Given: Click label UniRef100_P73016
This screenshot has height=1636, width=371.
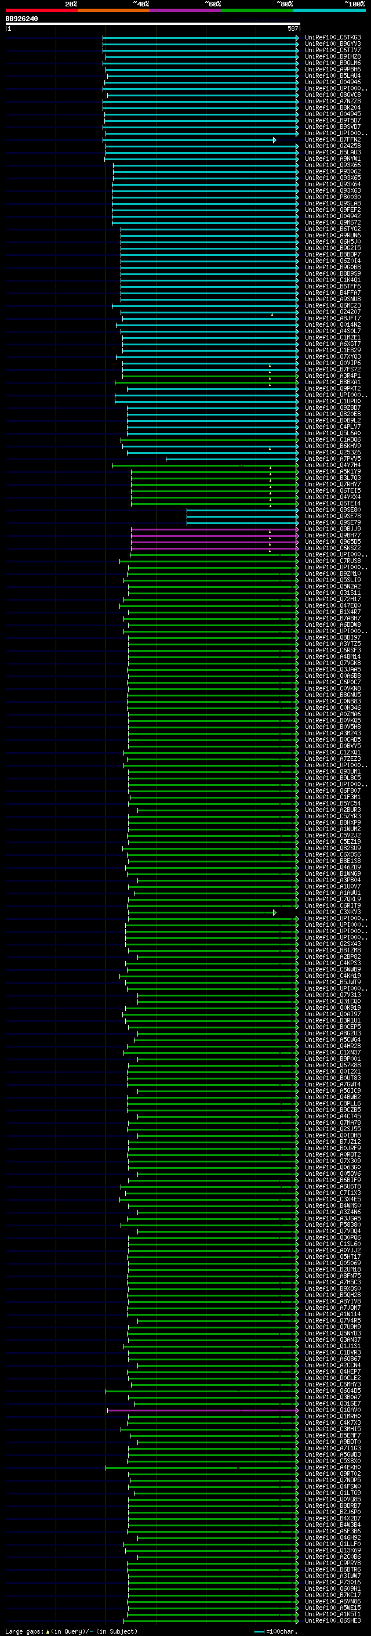Looking at the screenshot, I should pyautogui.click(x=333, y=1582).
